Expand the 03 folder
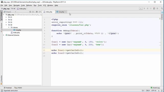The width and height of the screenshot is (164, 92). 6,22
